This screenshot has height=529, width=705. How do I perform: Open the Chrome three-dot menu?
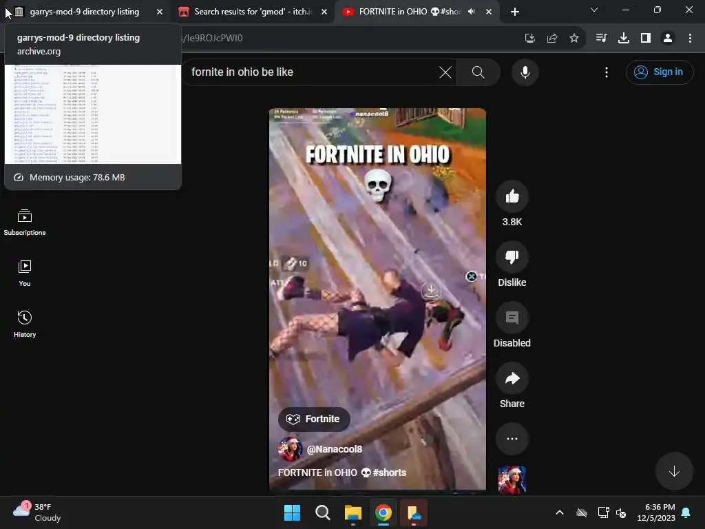coord(690,39)
